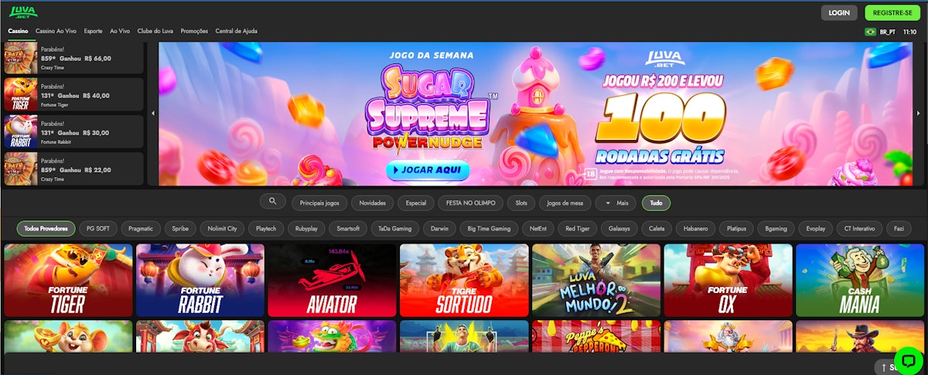The image size is (928, 375).
Task: Filter by Playtech provider
Action: pos(265,229)
